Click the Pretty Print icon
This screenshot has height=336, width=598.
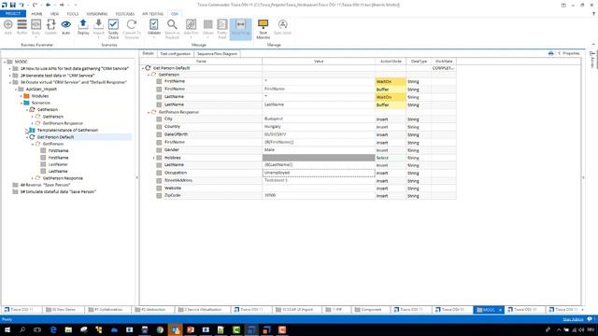click(222, 25)
